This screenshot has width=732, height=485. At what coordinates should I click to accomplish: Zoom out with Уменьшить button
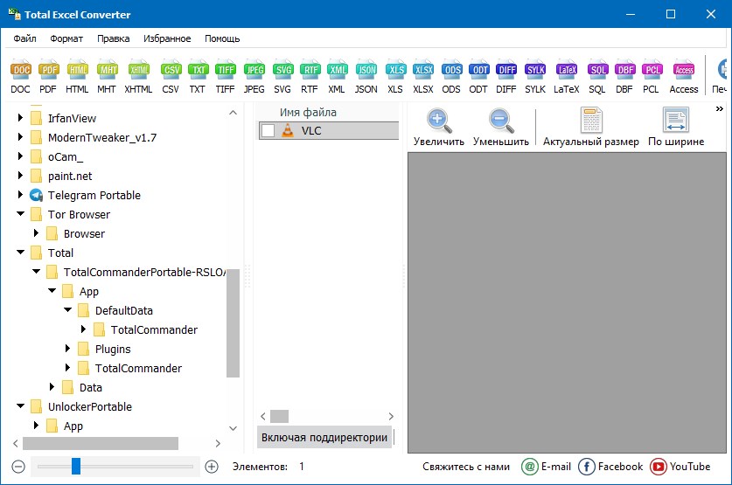(501, 128)
